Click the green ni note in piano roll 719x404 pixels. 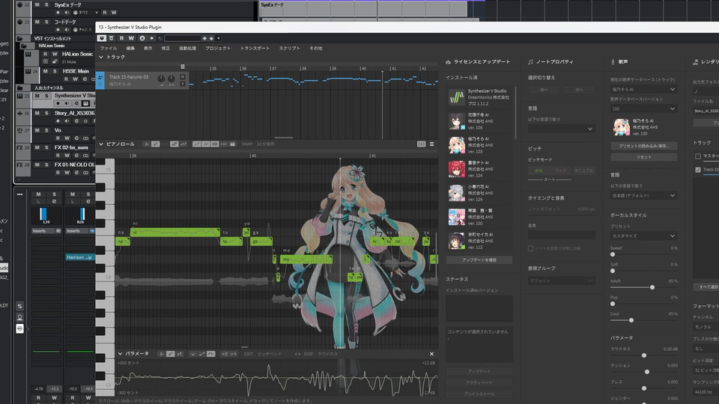(x=175, y=233)
